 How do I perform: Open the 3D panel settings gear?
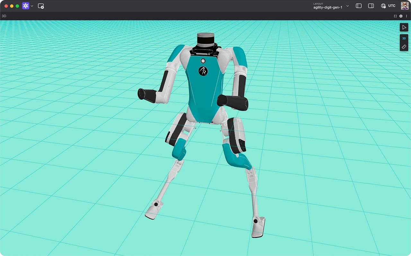401,16
